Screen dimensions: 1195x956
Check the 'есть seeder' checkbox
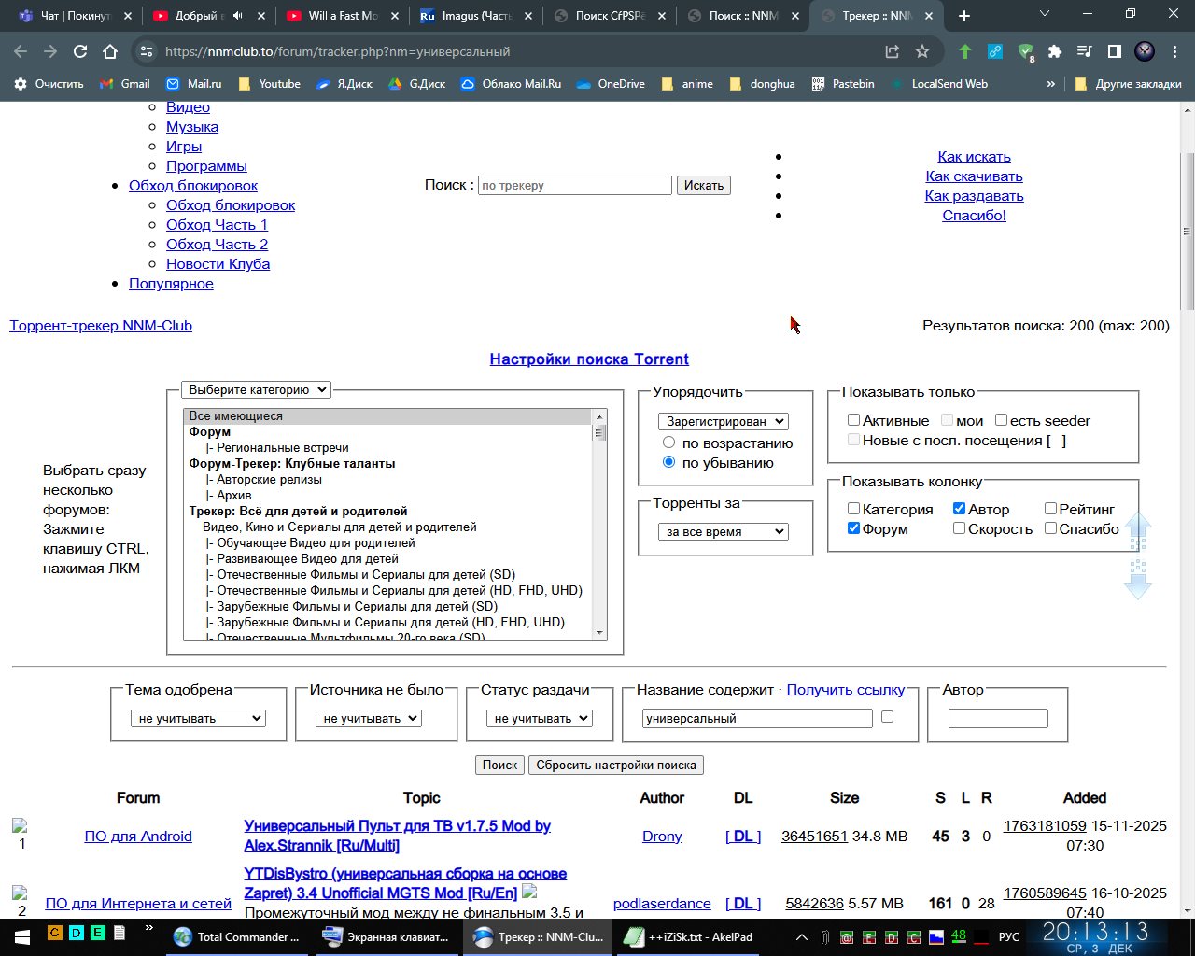pyautogui.click(x=1001, y=420)
